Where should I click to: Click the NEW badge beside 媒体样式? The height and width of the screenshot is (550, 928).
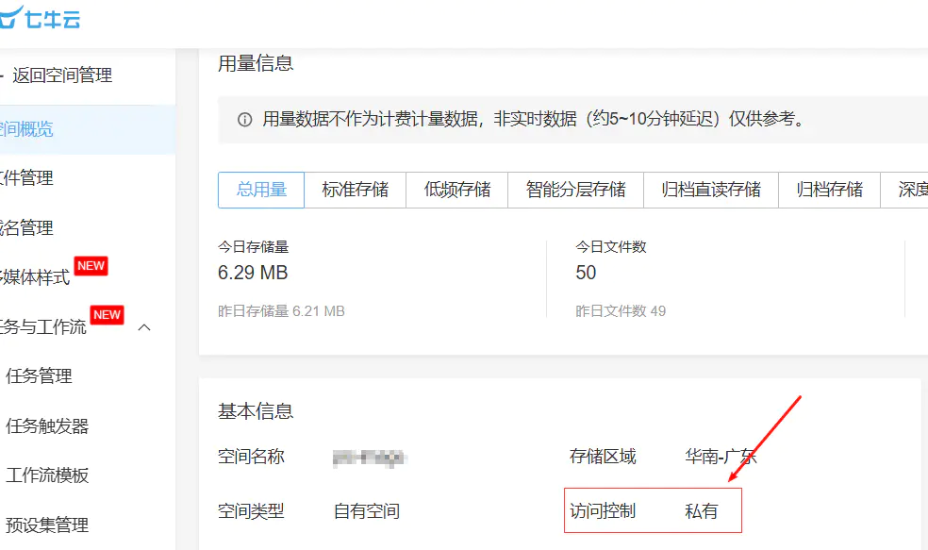point(91,266)
